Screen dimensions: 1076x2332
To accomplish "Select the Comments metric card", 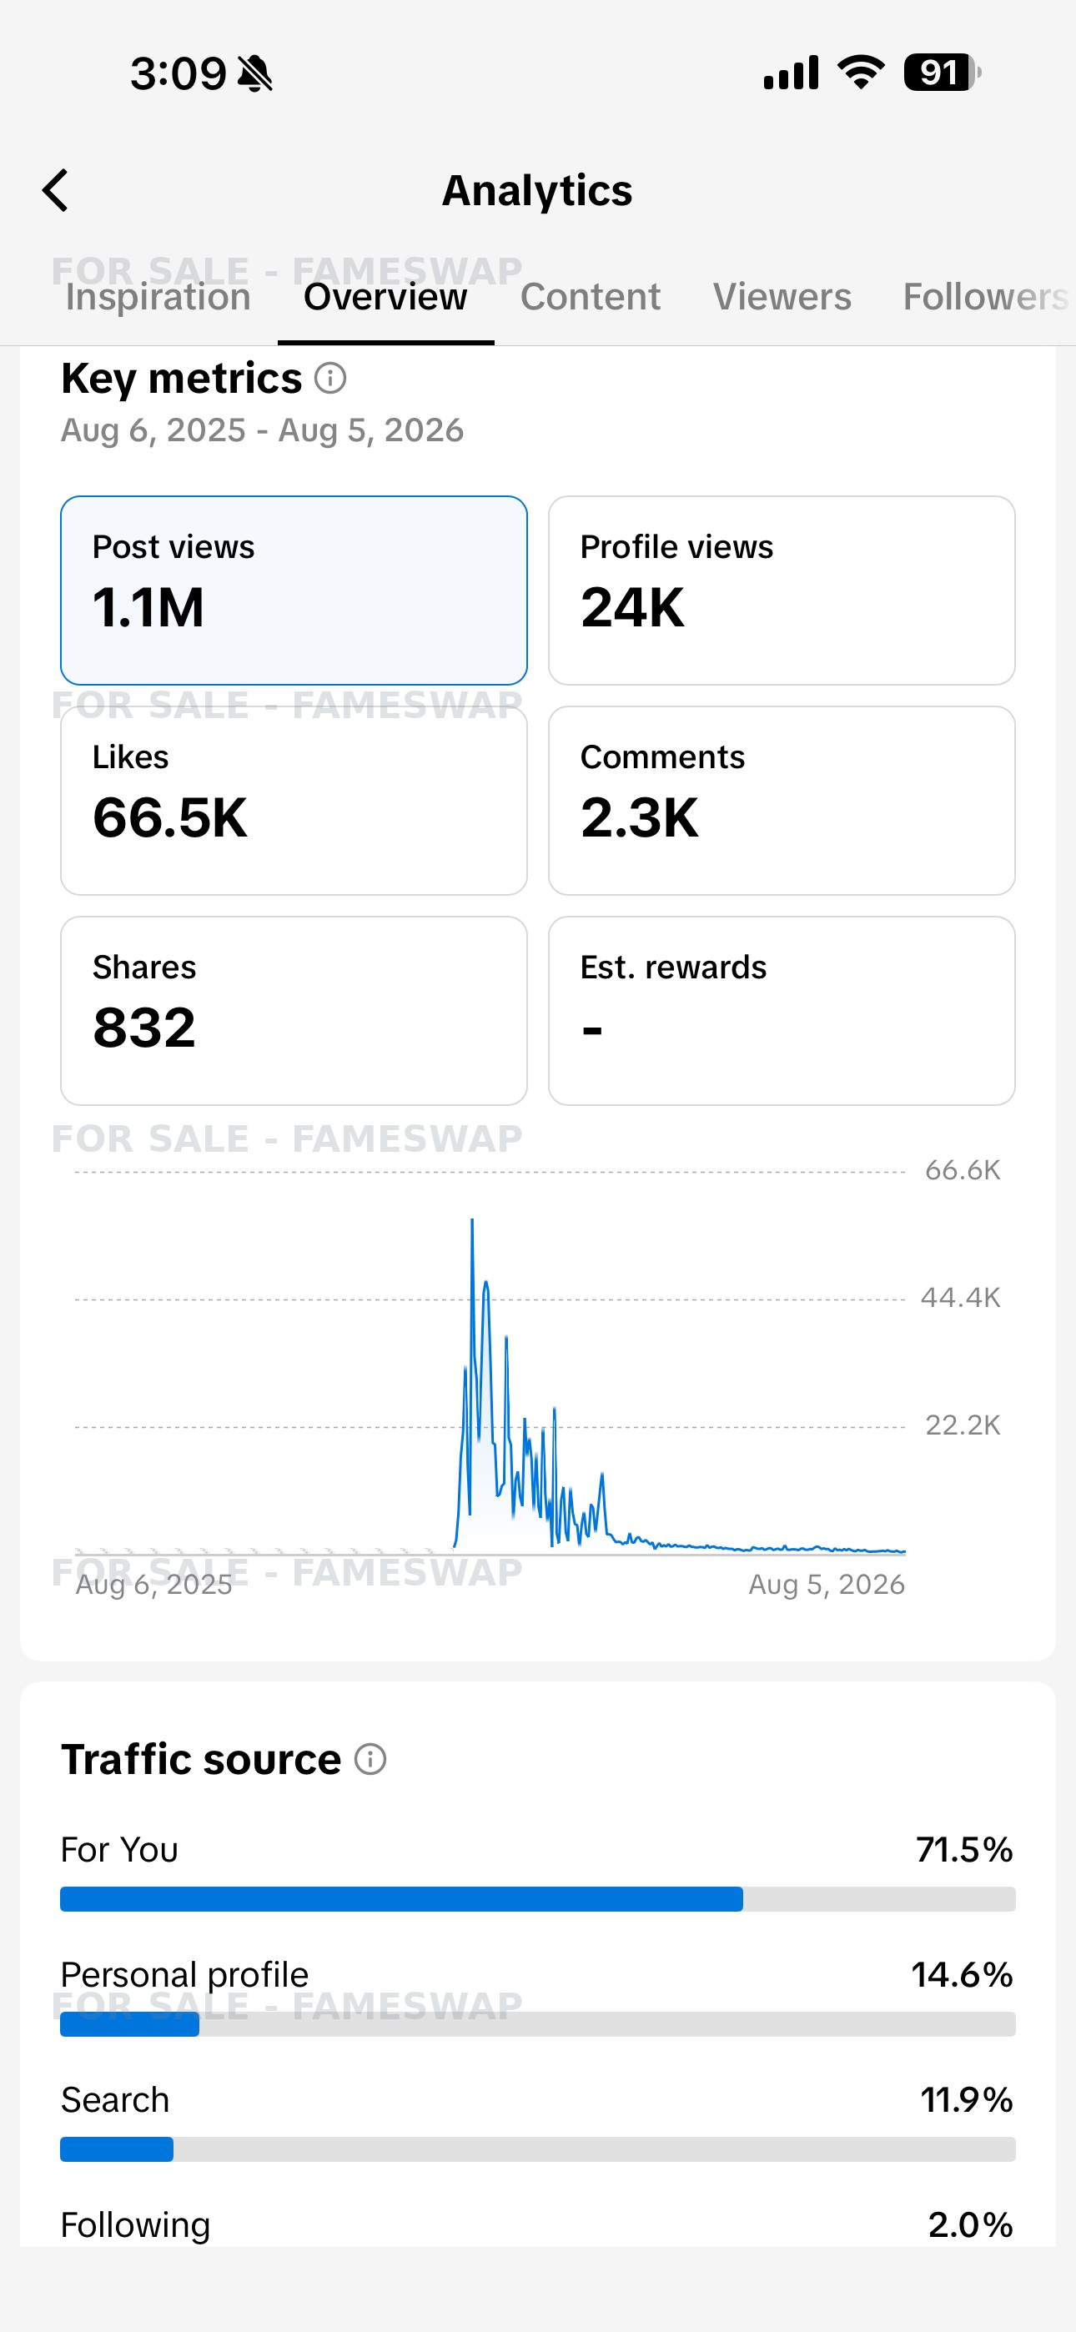I will click(x=782, y=800).
